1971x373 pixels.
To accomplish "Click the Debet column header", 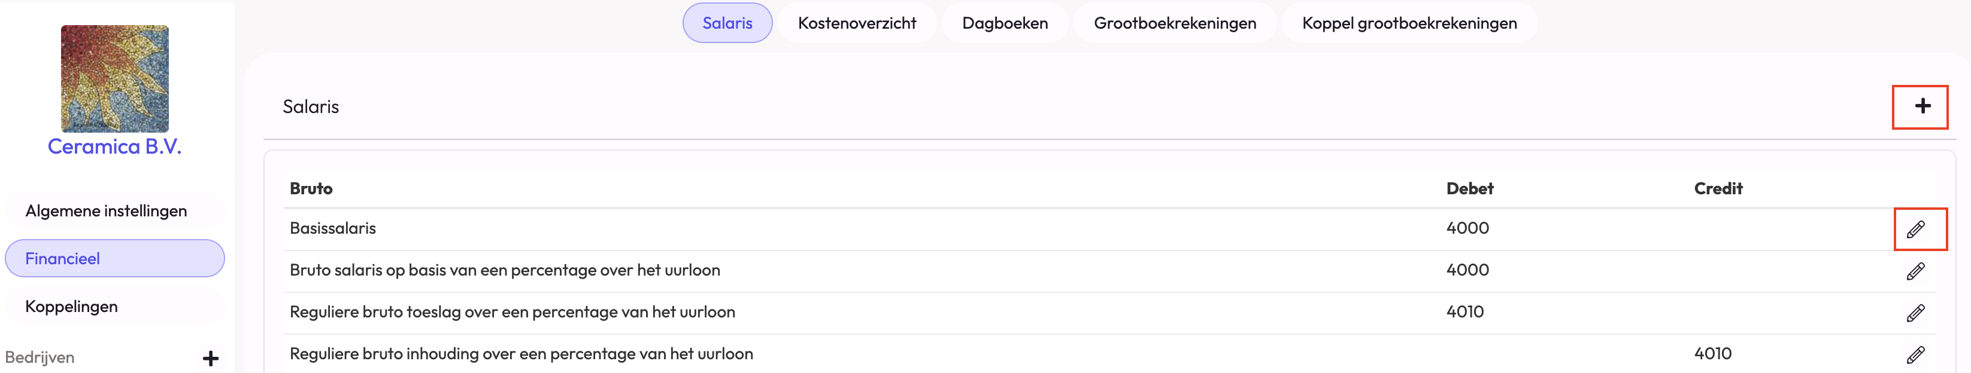I will [1469, 189].
